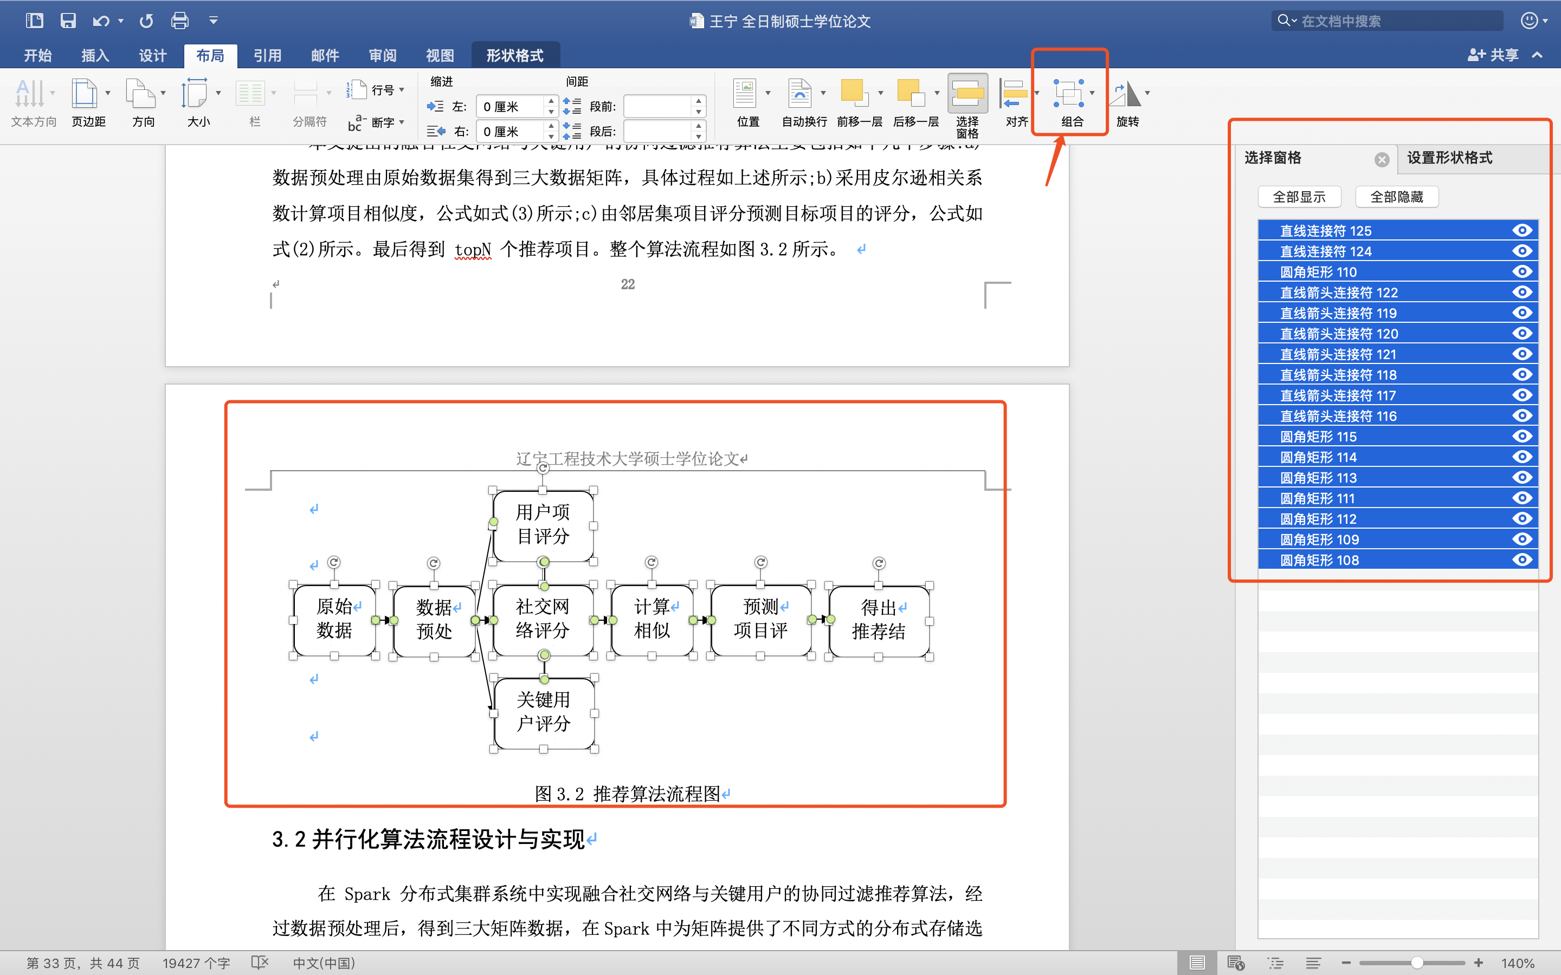This screenshot has height=975, width=1561.
Task: Toggle visibility of 圆角矩形 110
Action: coord(1521,271)
